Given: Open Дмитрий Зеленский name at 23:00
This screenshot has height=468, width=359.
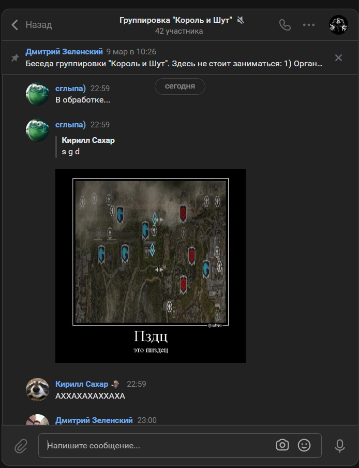Looking at the screenshot, I should click(x=94, y=420).
